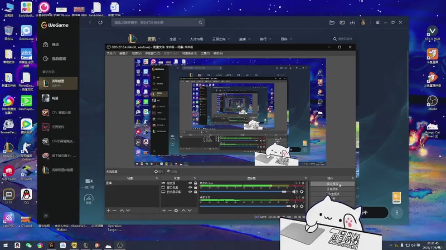
Task: Adjust 桌面音频 volume slider handle
Action: [288, 206]
